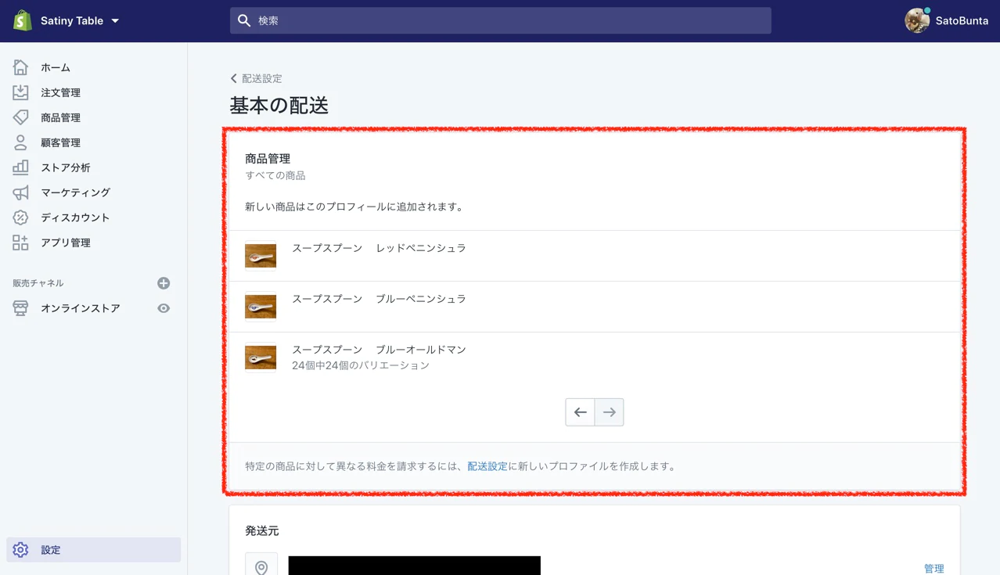Go to next product page arrow

(609, 412)
